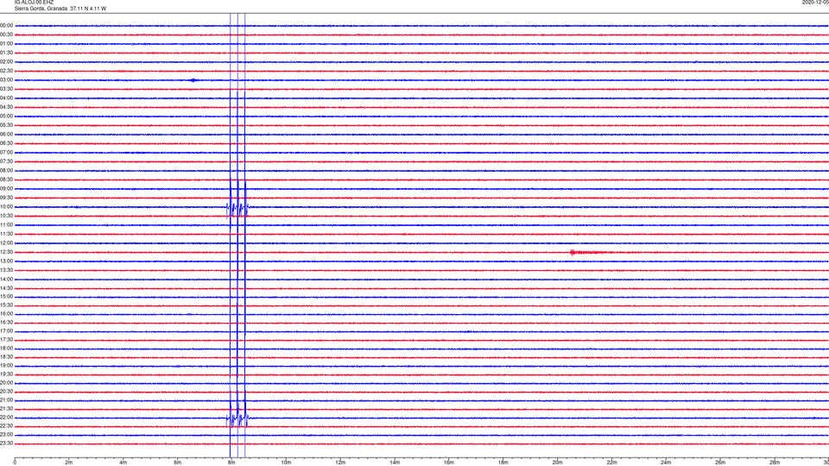Click the 22m tick label on time axis
The height and width of the screenshot is (466, 829).
pos(611,463)
